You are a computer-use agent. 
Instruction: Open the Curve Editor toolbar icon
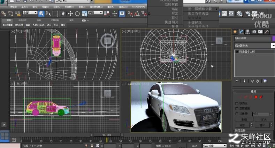pos(224,14)
